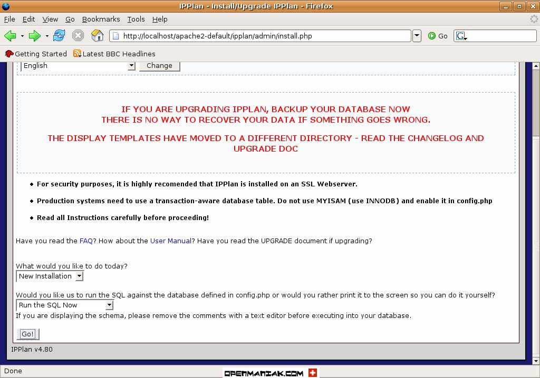Click the MYISAM/INNODB production systems bullet
This screenshot has height=378, width=540.
(x=265, y=201)
